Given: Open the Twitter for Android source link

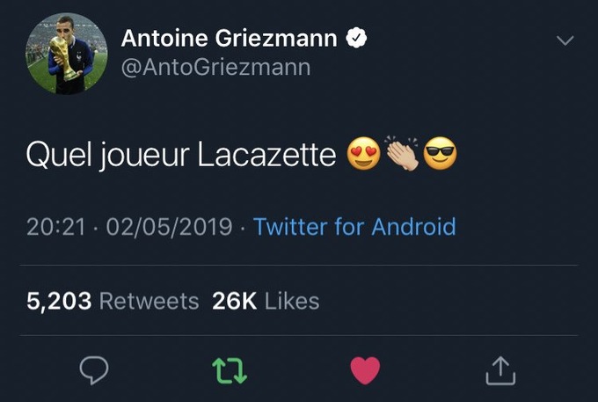Looking at the screenshot, I should [x=354, y=227].
